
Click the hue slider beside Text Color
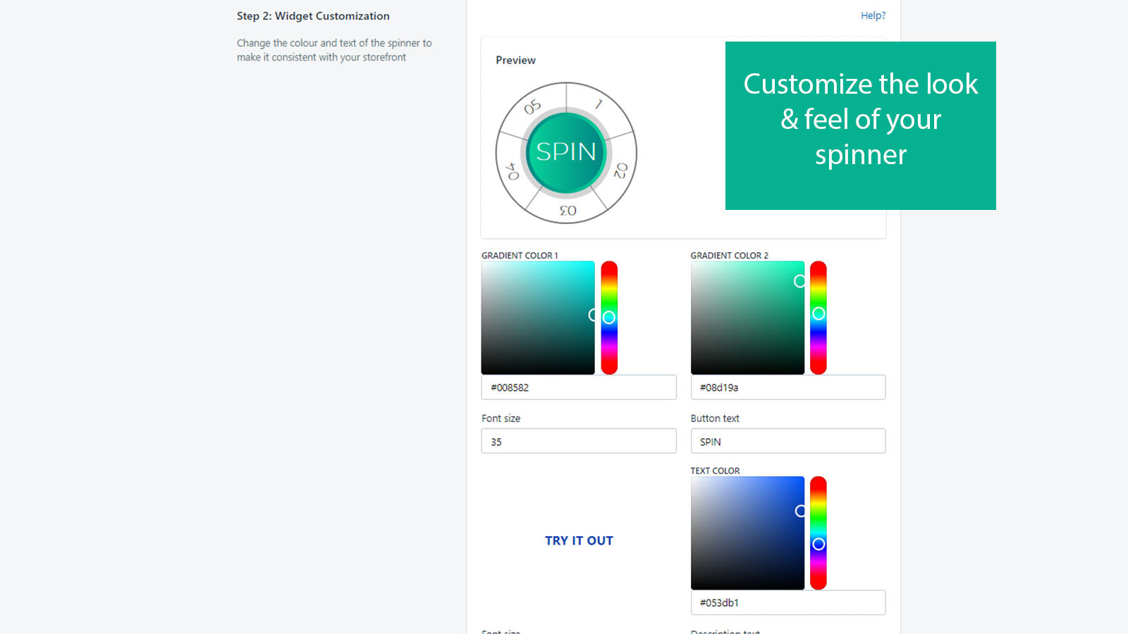(x=818, y=532)
